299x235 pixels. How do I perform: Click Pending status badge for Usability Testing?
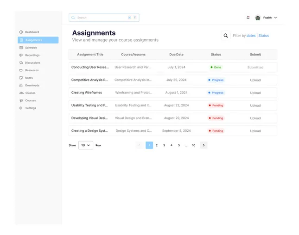click(x=216, y=105)
